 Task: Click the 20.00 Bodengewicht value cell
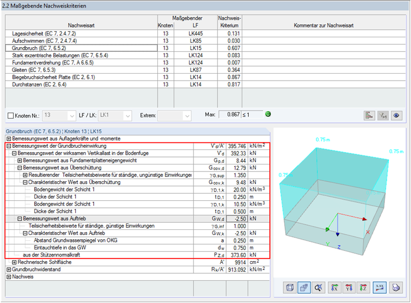coord(237,190)
